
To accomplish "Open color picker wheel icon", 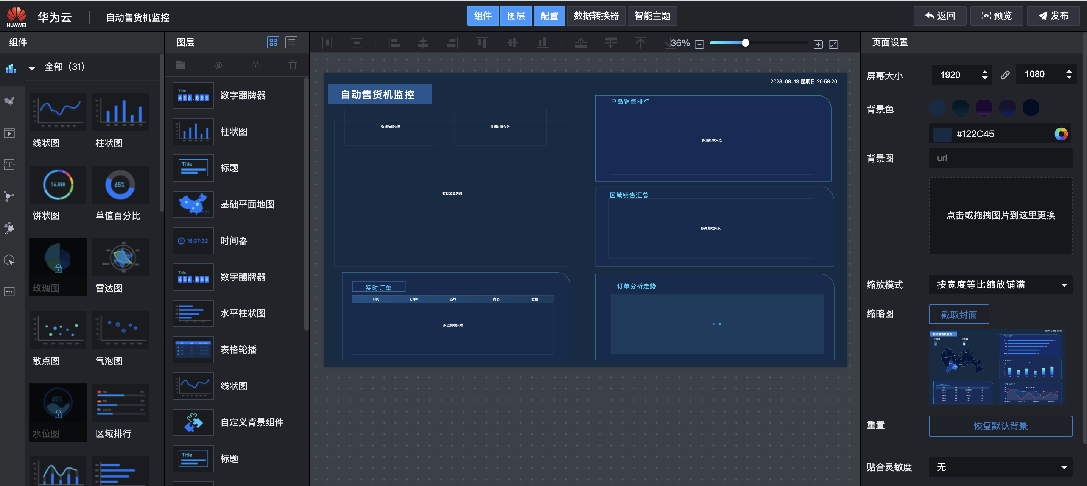I will click(x=1061, y=134).
